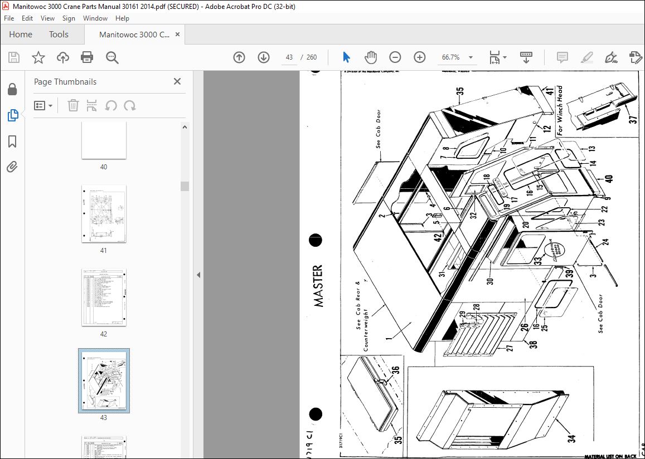
Task: Open the zoom level dropdown
Action: [471, 57]
